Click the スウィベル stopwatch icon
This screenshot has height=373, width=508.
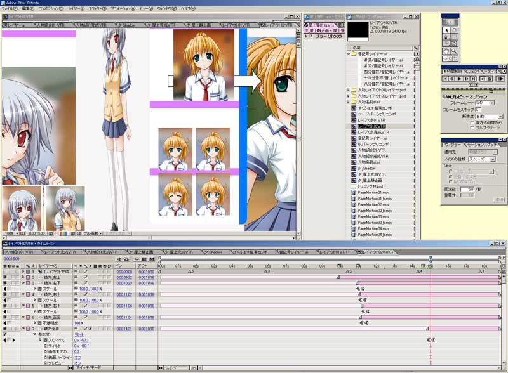pyautogui.click(x=45, y=340)
